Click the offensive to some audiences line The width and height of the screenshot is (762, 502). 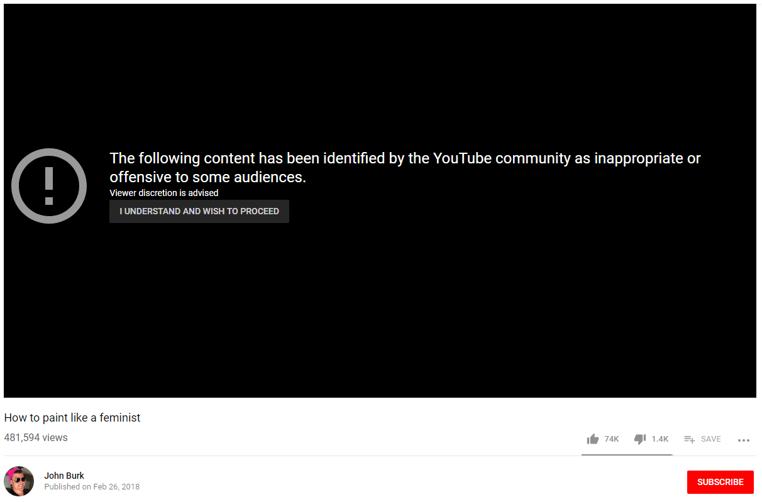pos(207,177)
